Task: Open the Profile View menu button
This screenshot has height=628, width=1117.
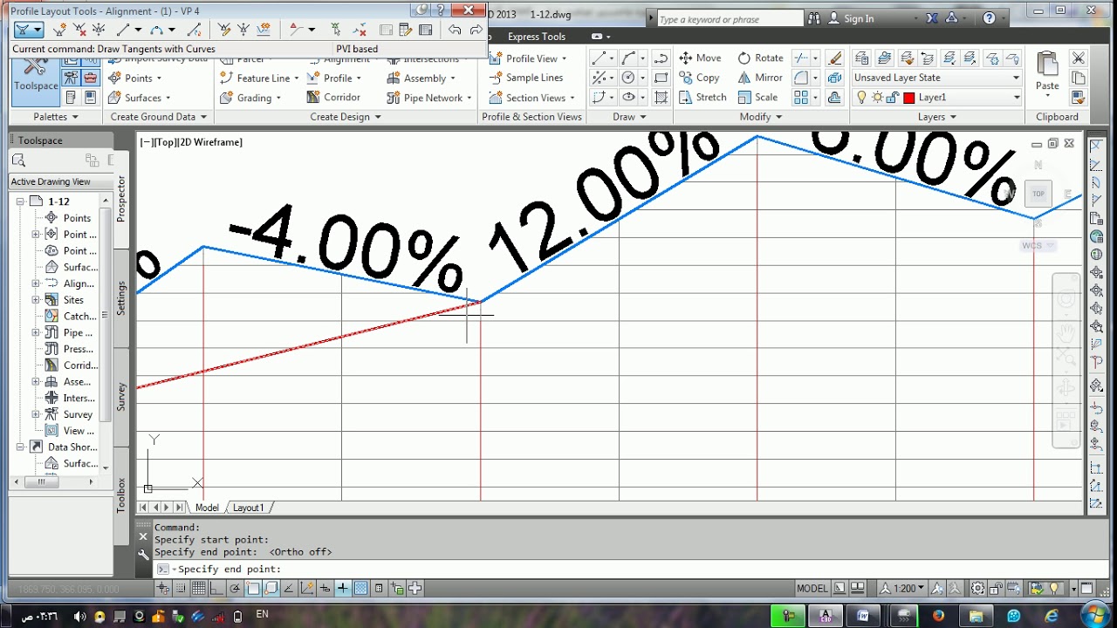Action: coord(528,58)
